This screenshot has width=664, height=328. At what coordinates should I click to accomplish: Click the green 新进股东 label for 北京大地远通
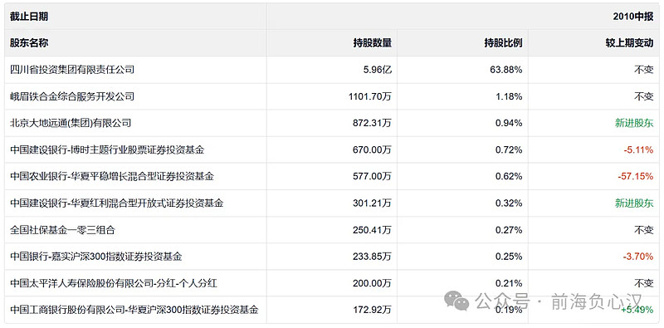pos(634,123)
